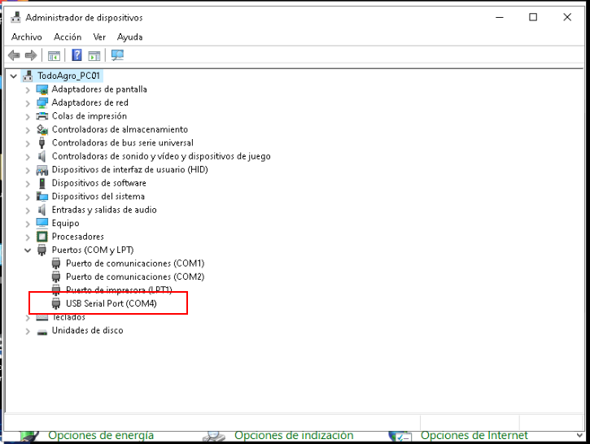Collapse Puertos (COM y LPT)

[x=28, y=250]
